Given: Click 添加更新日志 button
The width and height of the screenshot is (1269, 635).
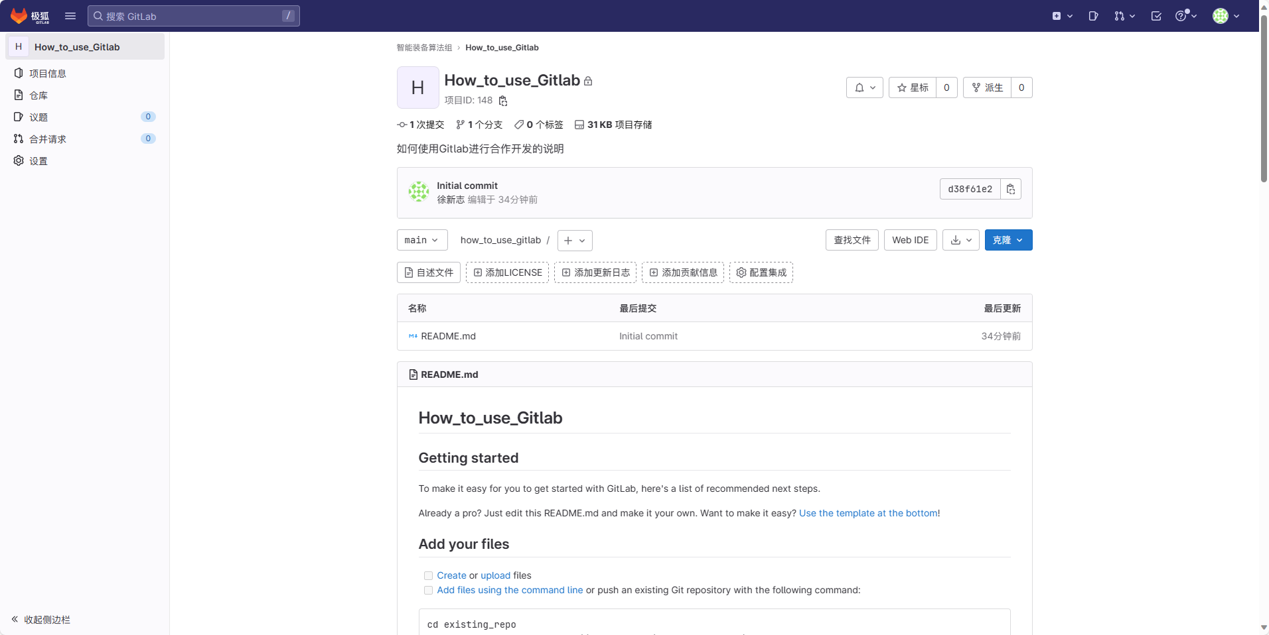Looking at the screenshot, I should coord(595,272).
